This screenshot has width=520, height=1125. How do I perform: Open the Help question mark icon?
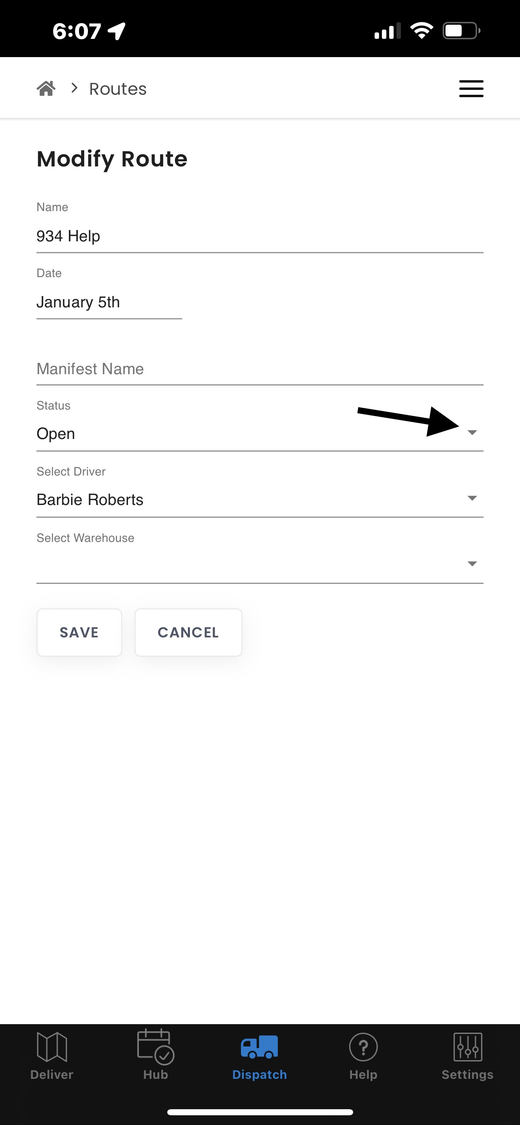[363, 1047]
